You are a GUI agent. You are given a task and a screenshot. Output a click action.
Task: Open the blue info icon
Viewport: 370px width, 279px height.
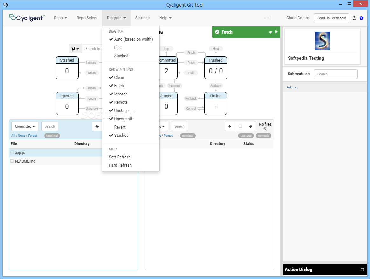[361, 18]
